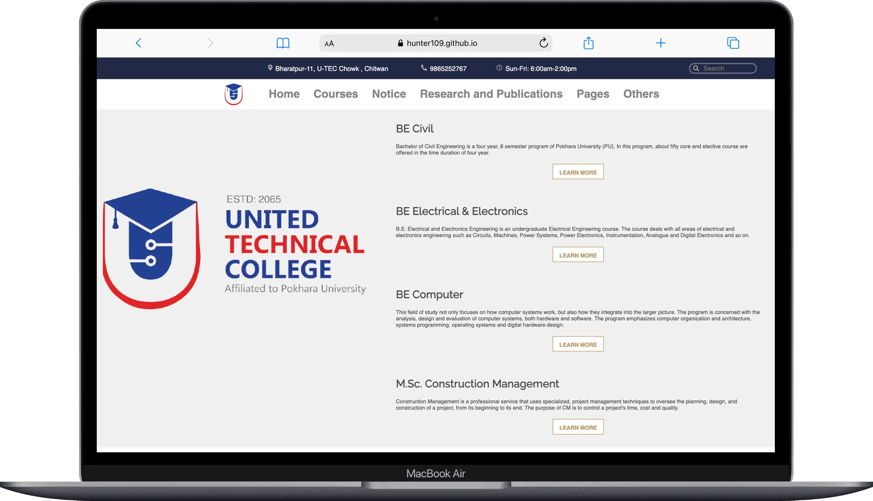Click Learn More for M.Sc. Construction Management
The height and width of the screenshot is (501, 873).
[578, 427]
